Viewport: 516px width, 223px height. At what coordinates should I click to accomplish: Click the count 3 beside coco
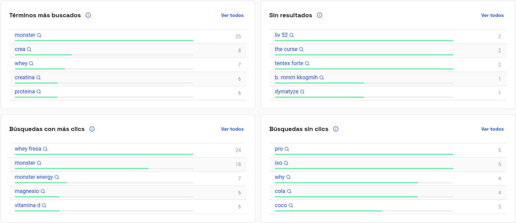tap(499, 207)
